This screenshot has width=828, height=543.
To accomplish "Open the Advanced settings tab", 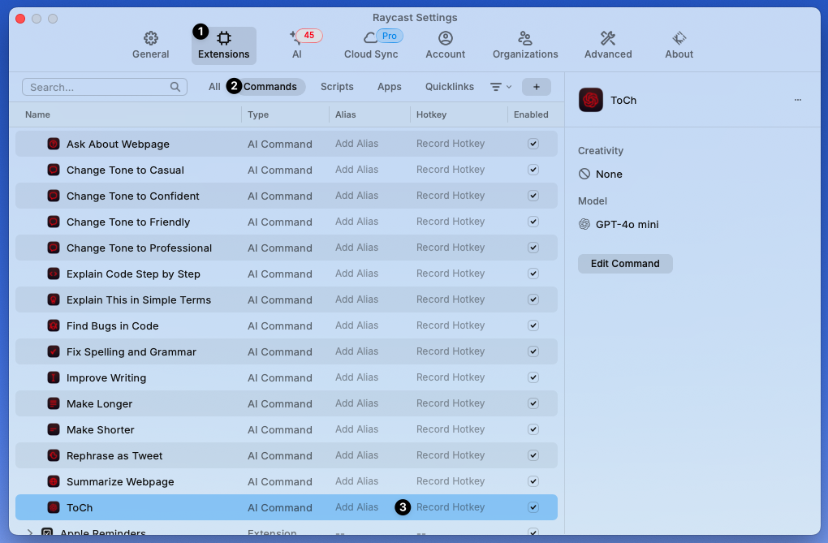I will click(x=608, y=45).
